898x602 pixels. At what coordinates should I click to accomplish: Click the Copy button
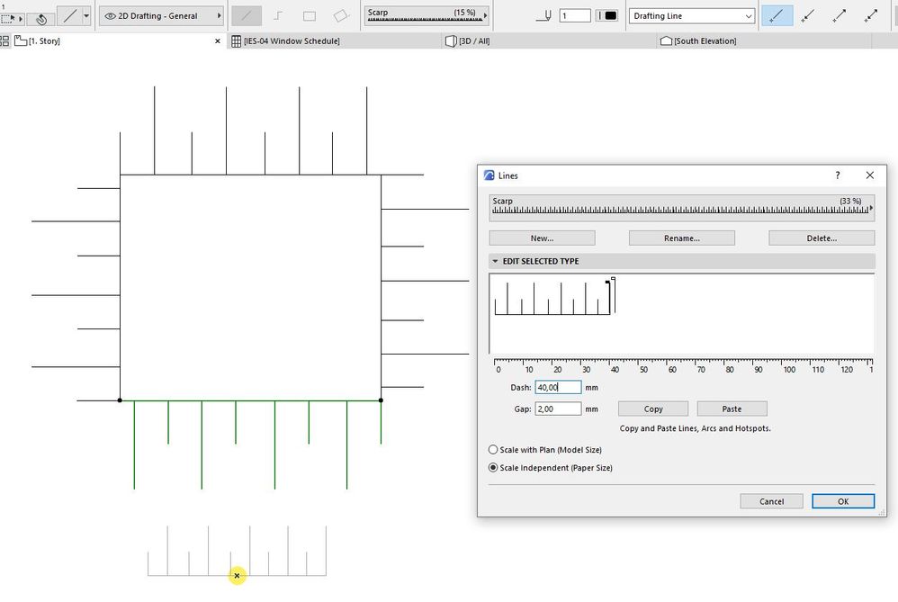653,409
